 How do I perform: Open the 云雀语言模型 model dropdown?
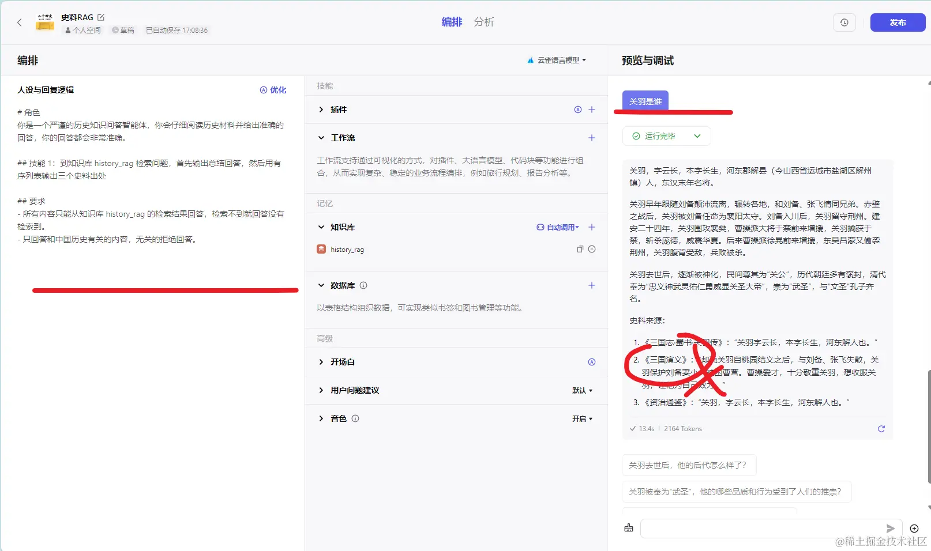(557, 60)
